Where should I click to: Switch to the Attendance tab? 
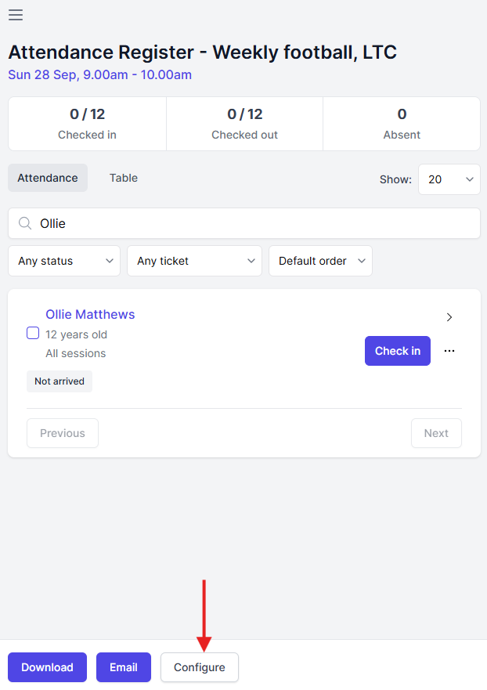(48, 178)
